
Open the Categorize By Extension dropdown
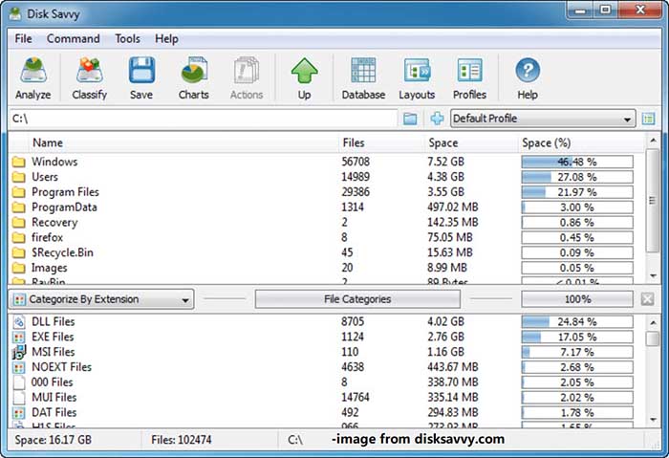pos(101,299)
